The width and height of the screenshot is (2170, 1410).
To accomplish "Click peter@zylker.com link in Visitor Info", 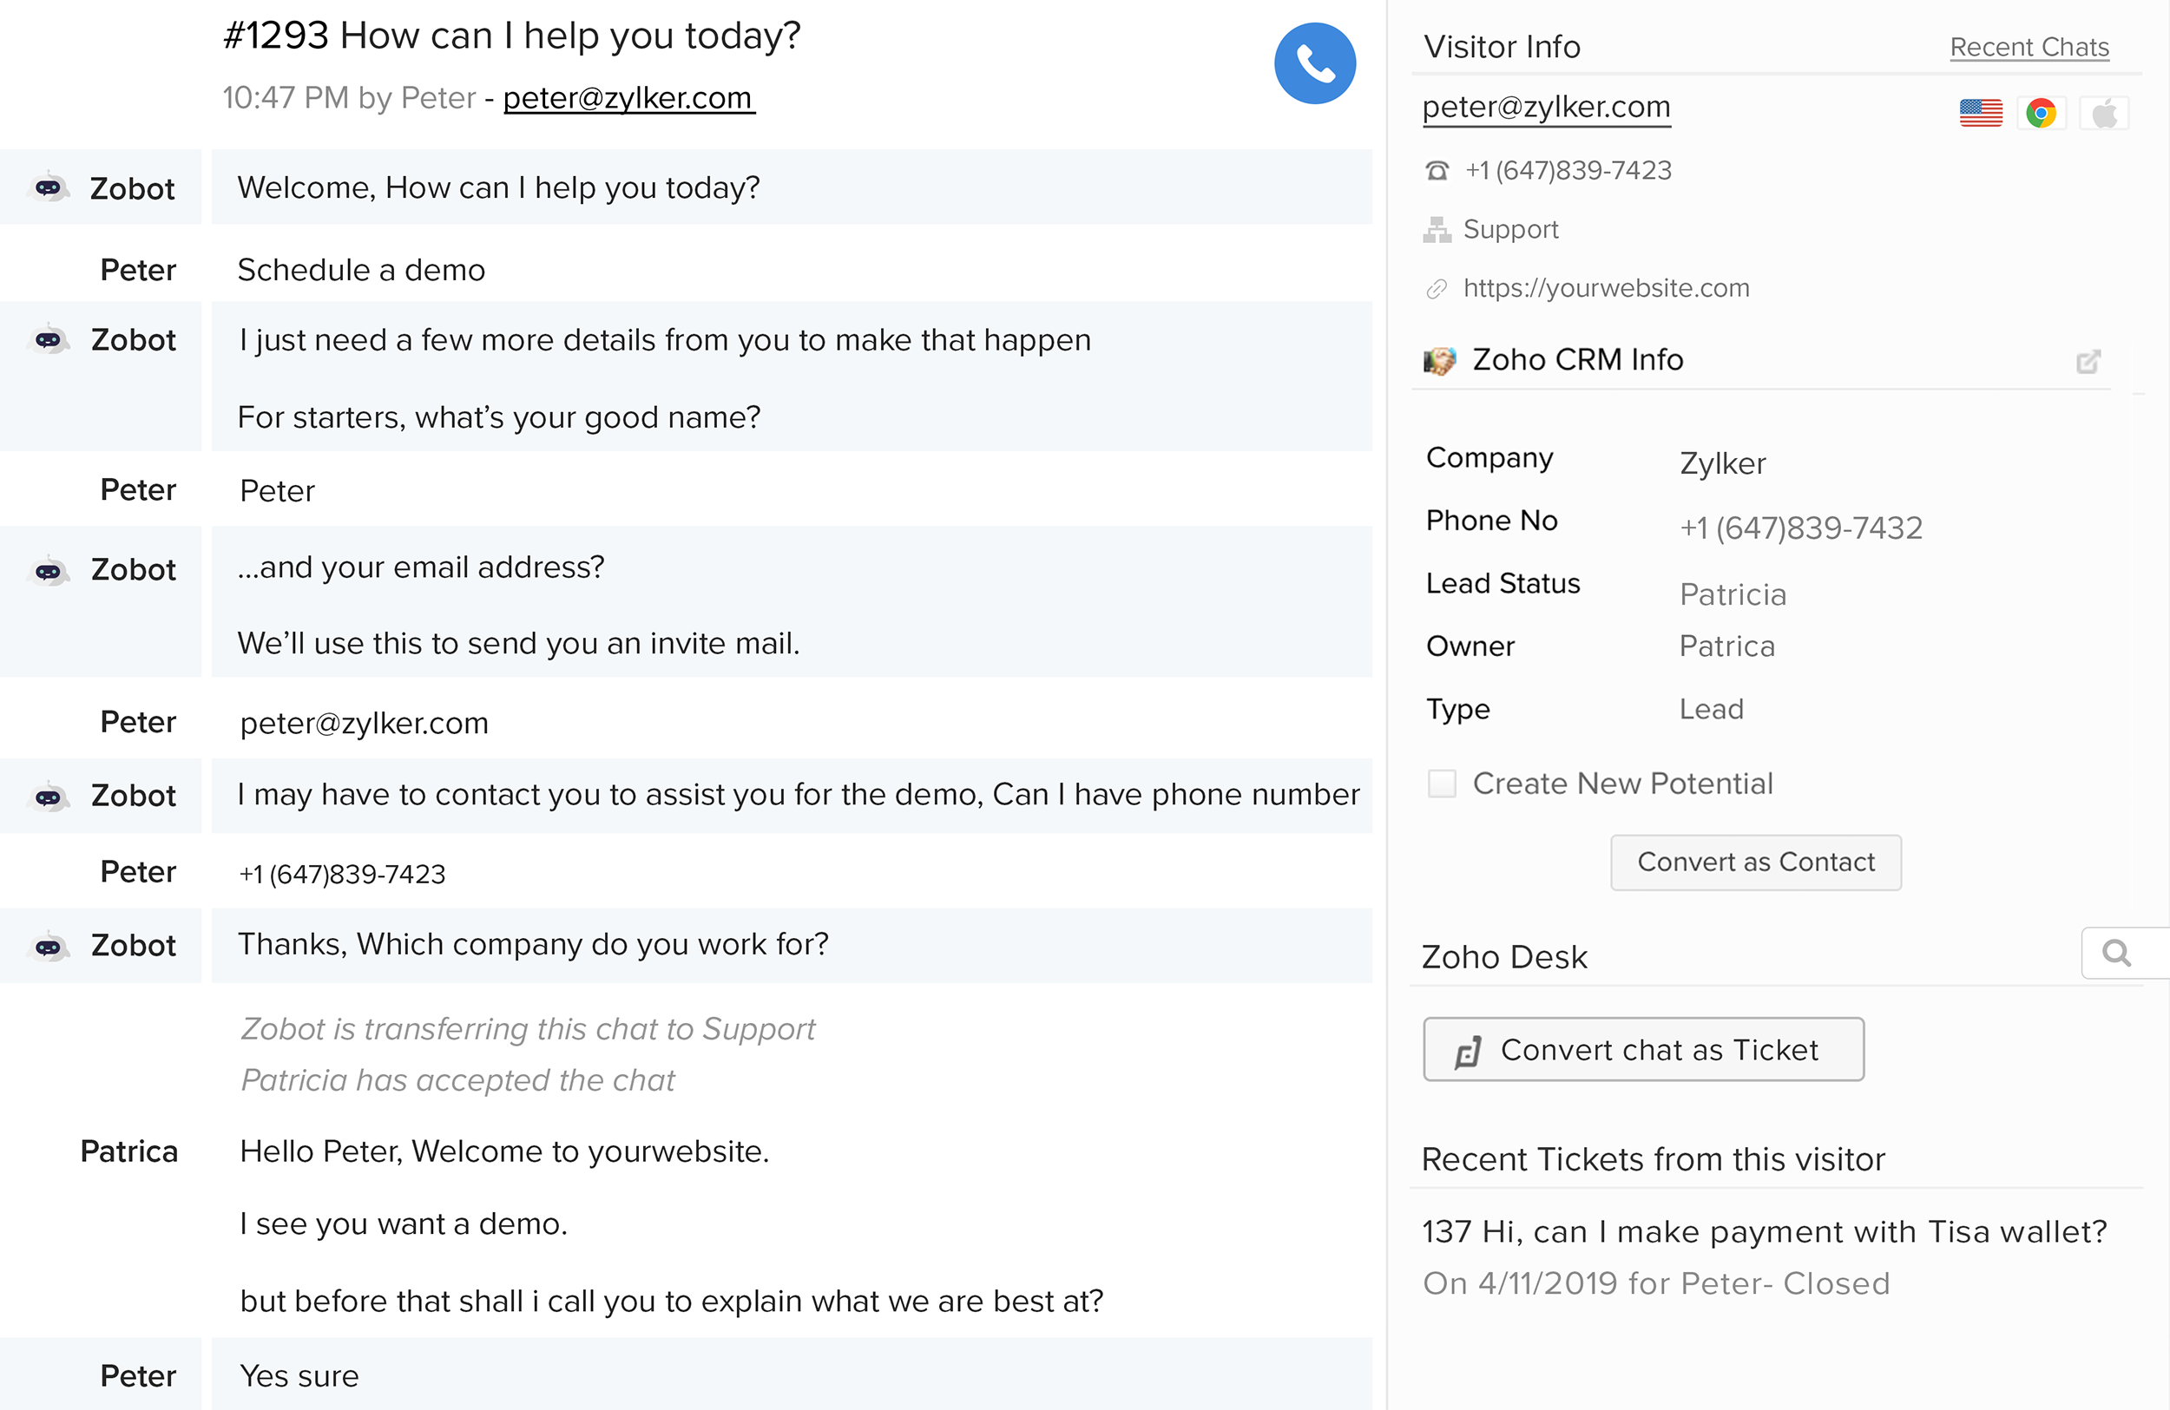I will pos(1547,108).
